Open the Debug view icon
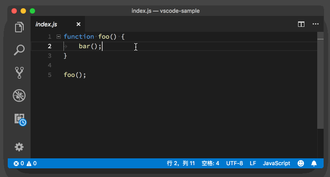This screenshot has width=330, height=177. click(x=19, y=96)
